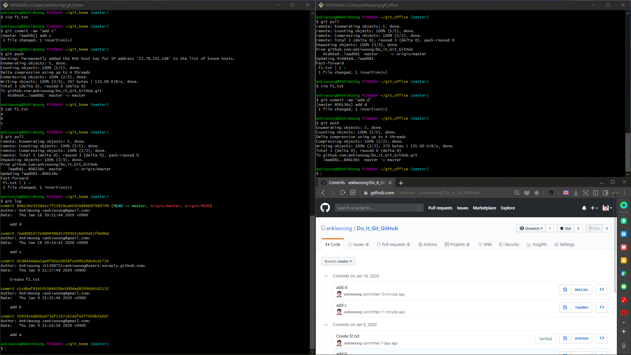Click the screen capture icon in browser toolbar
Viewport: 631px width, 355px height.
(586, 193)
